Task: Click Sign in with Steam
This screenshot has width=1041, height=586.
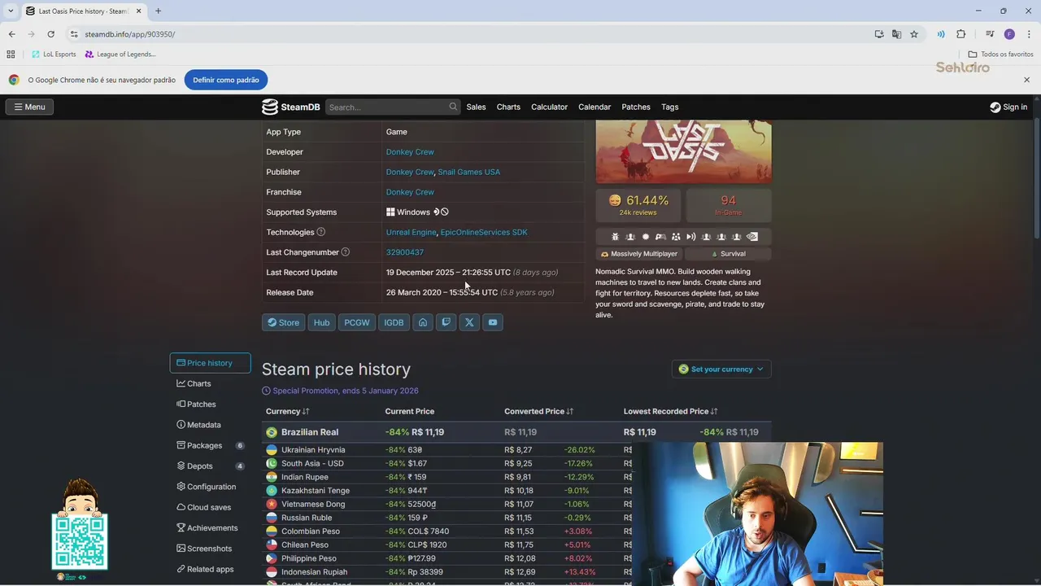Action: pyautogui.click(x=1008, y=107)
